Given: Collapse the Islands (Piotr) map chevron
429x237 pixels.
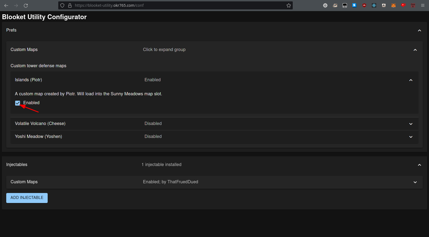Looking at the screenshot, I should pyautogui.click(x=411, y=80).
